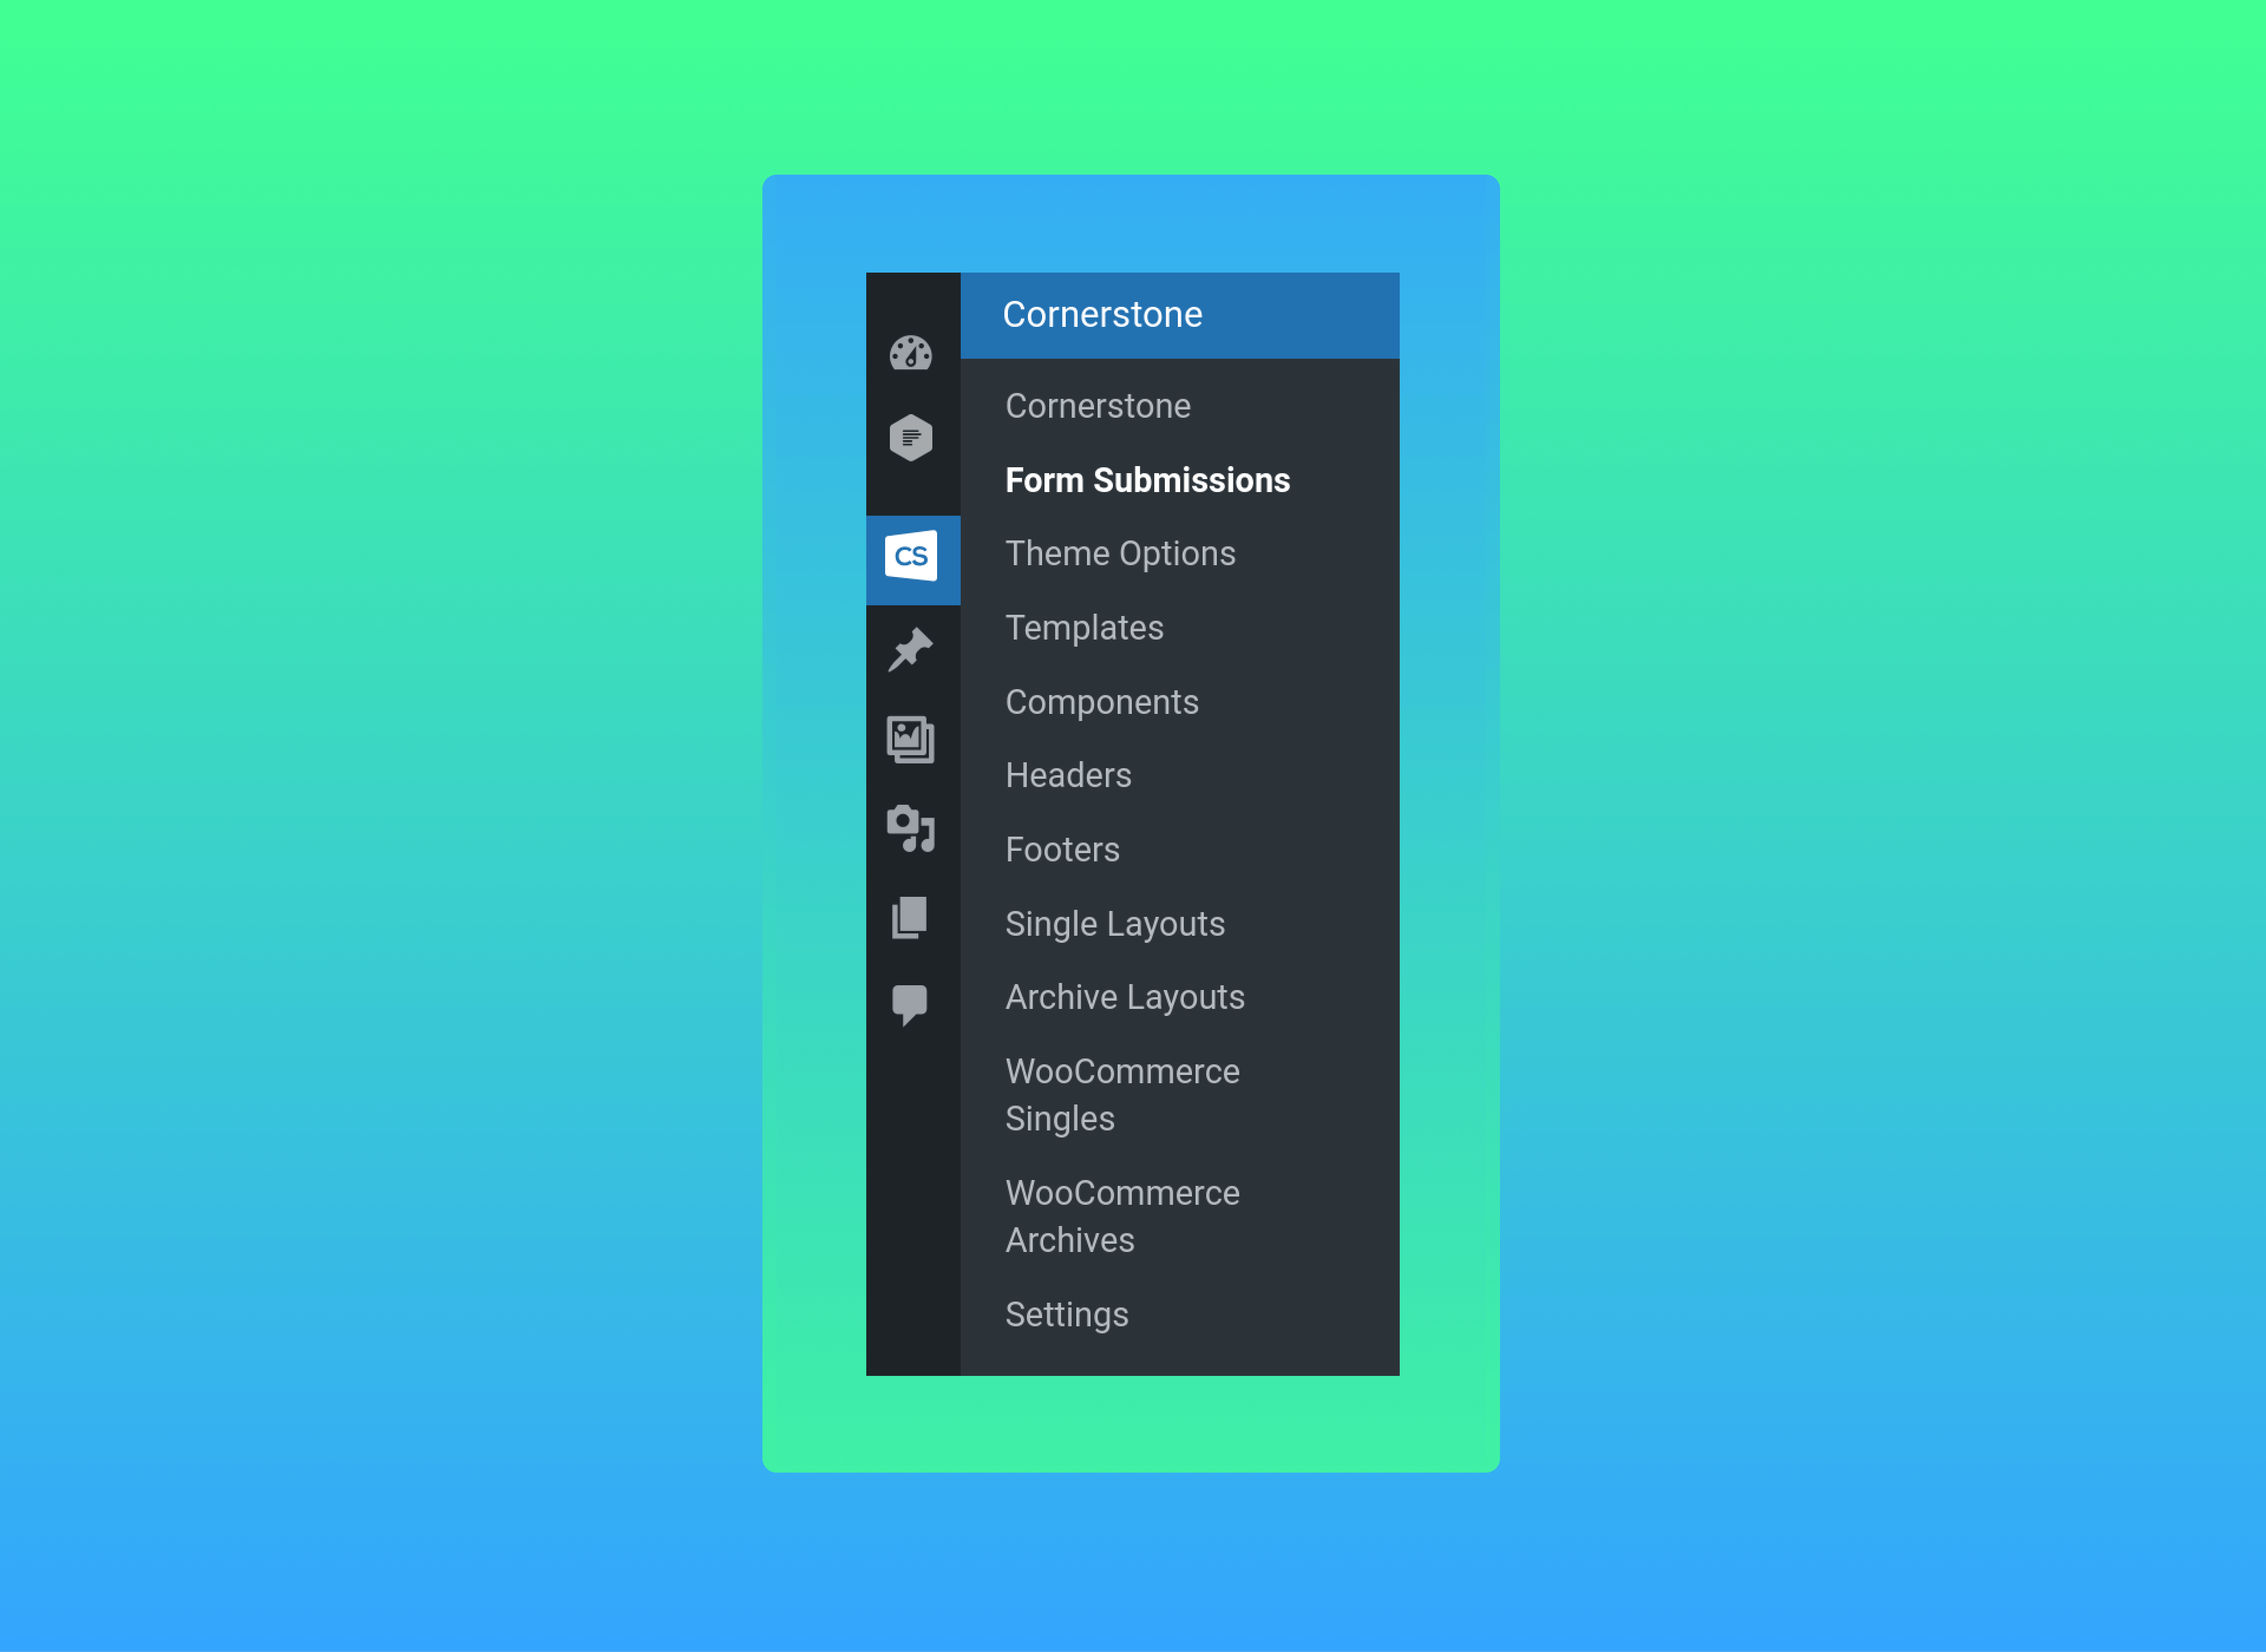Select Single Layouts
Image resolution: width=2266 pixels, height=1652 pixels.
pyautogui.click(x=1115, y=923)
